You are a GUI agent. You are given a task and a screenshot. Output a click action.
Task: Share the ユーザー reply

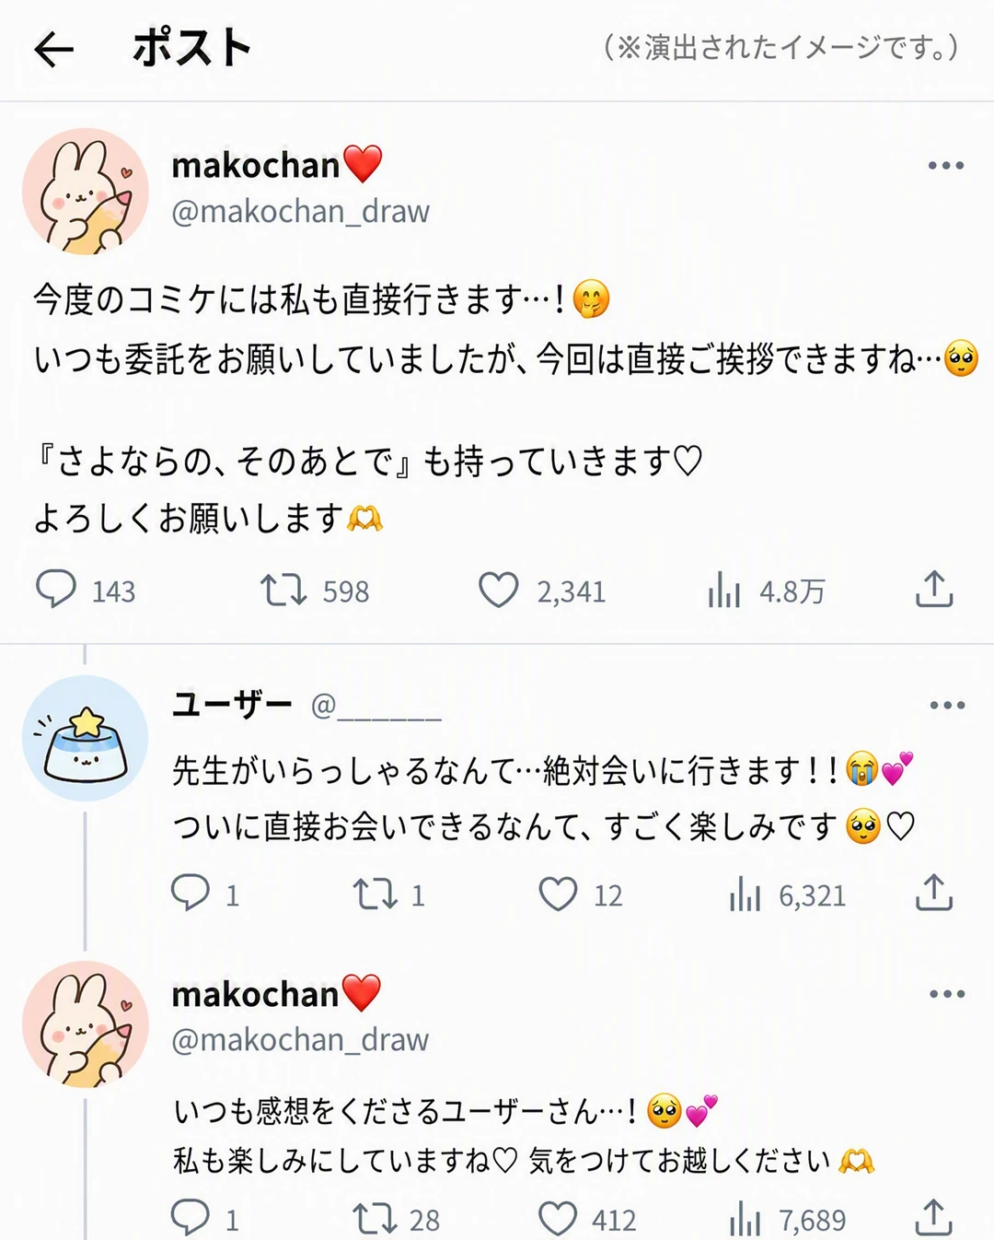[934, 892]
